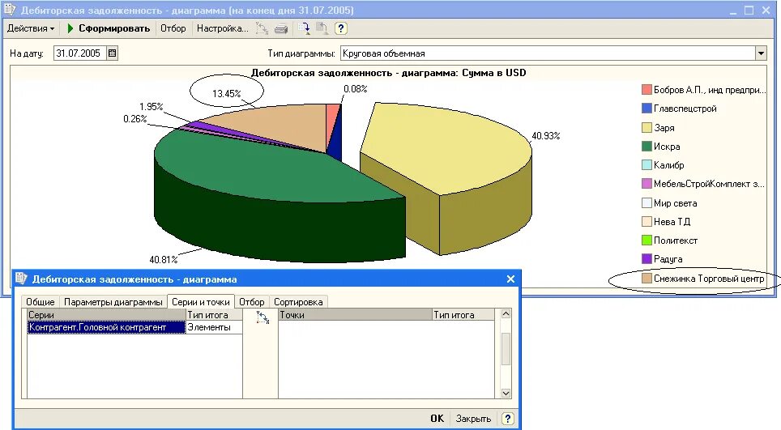Click the Мир света legend swatch

pos(647,203)
